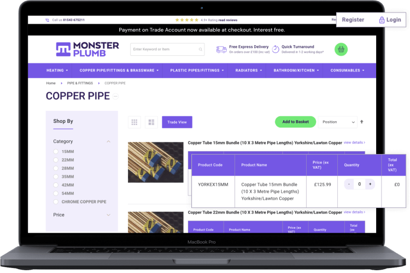Open read reviews link
410x273 pixels.
(228, 20)
